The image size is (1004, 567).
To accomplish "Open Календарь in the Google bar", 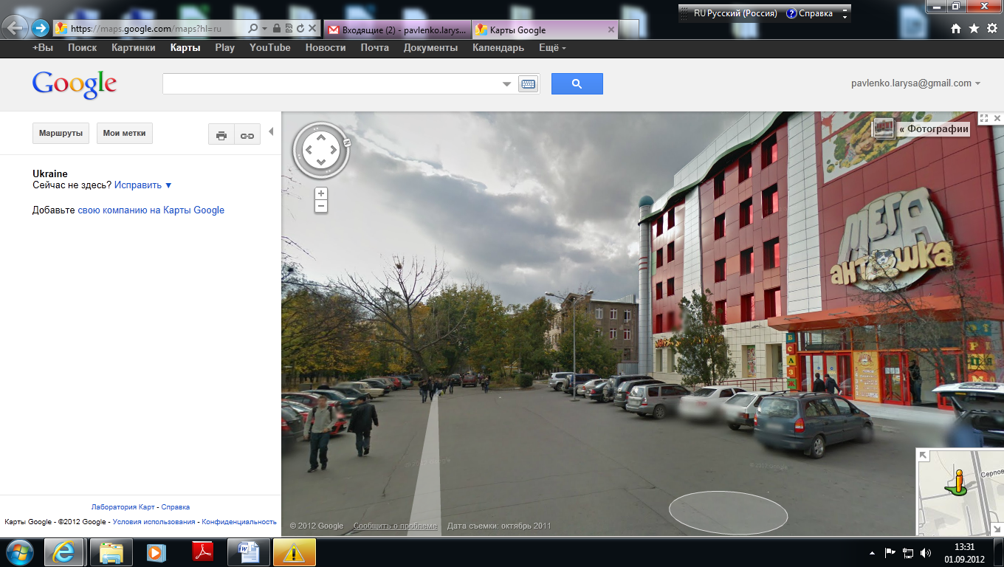I will coord(498,48).
